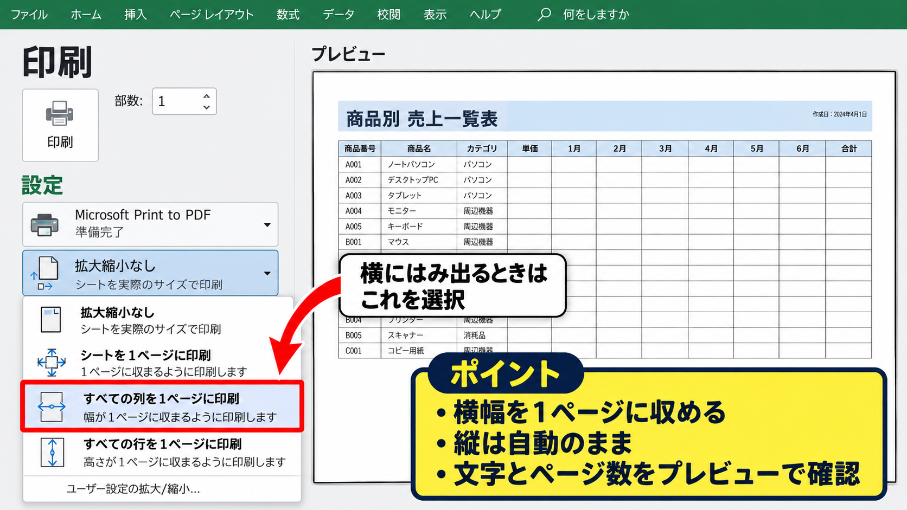Viewport: 907px width, 510px height.
Task: Decrease copies with the 部数 down arrow
Action: 206,107
